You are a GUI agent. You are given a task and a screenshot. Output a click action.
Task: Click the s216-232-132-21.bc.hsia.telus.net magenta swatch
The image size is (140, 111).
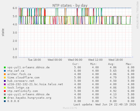click(x=5, y=84)
